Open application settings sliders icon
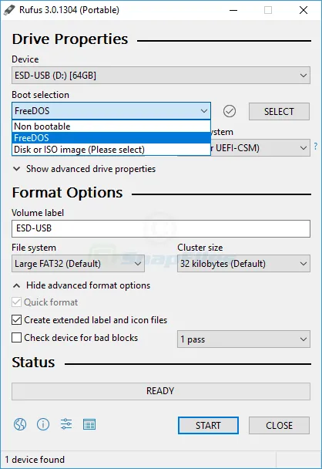Viewport: 322px width, 469px height. 66,424
